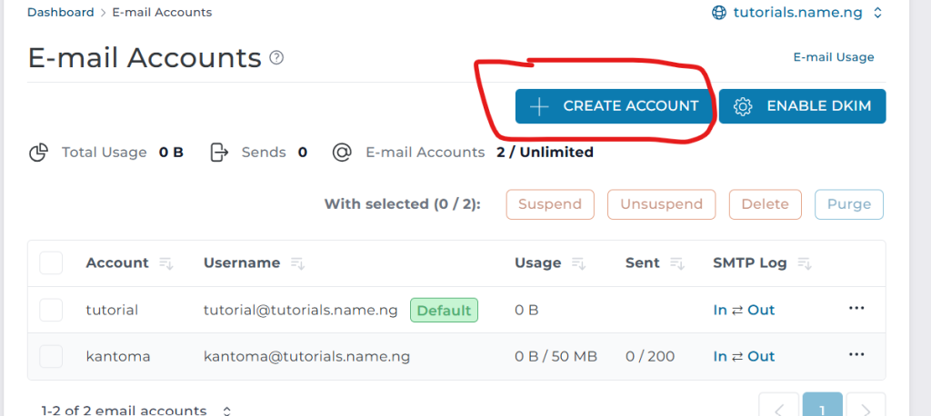Open the tutorials.name.ng domain selector dropdown
The height and width of the screenshot is (416, 931).
[x=877, y=13]
